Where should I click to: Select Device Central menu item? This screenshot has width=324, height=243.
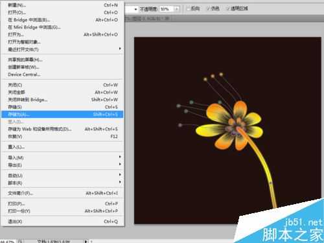point(63,75)
